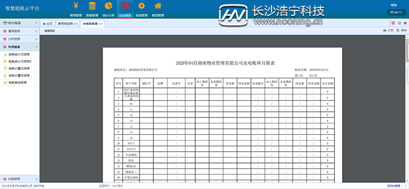The image size is (409, 189).
Task: Expand the 通用报表 section chevron
Action: 36,31
